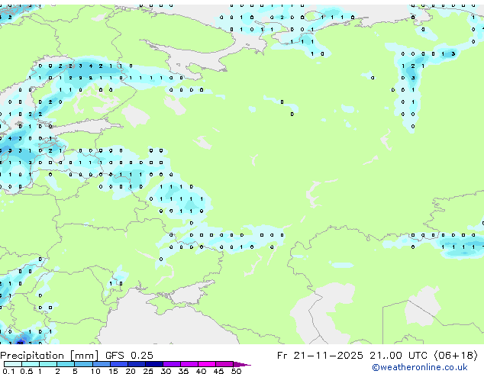The width and height of the screenshot is (484, 374).
Task: Click the 0.1–0.5 mm legend swatch
Action: coord(13,364)
